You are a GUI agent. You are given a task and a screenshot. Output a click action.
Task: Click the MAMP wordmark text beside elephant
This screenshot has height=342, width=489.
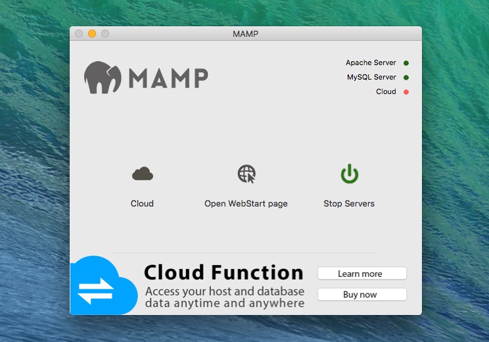pos(168,78)
